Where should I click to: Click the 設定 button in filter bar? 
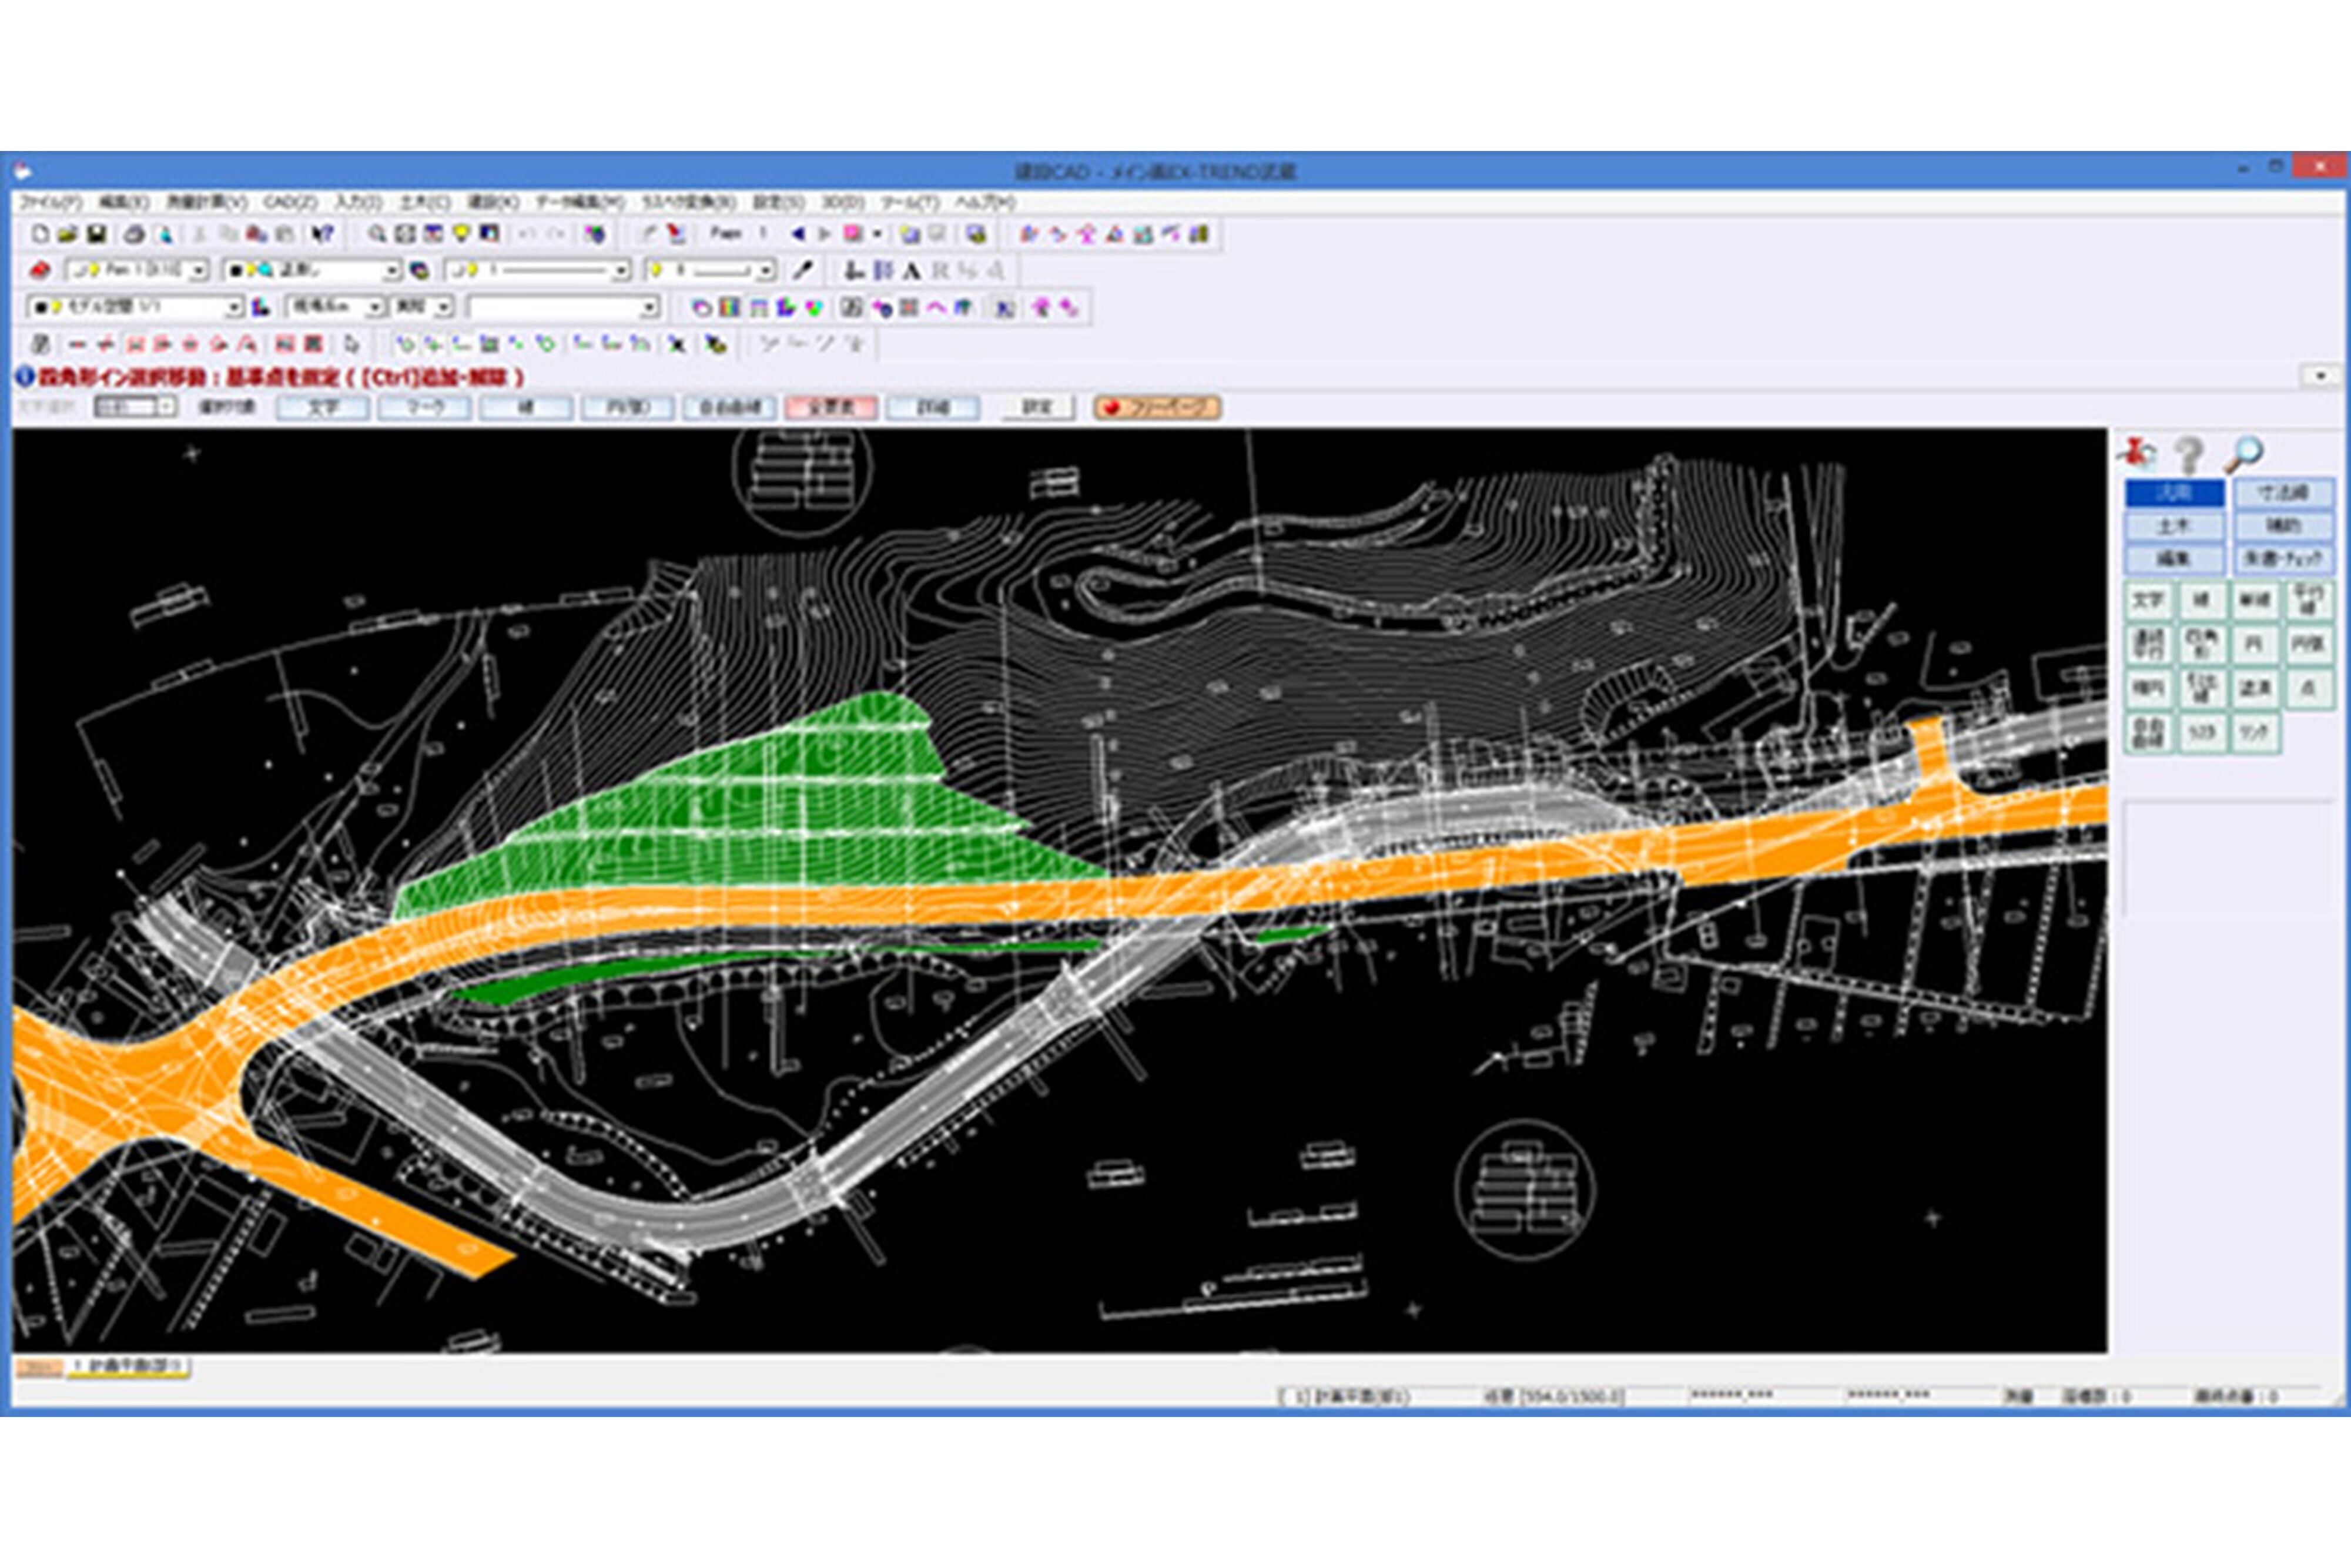click(x=1037, y=408)
